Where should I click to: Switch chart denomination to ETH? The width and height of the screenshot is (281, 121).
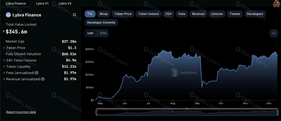[103, 33]
